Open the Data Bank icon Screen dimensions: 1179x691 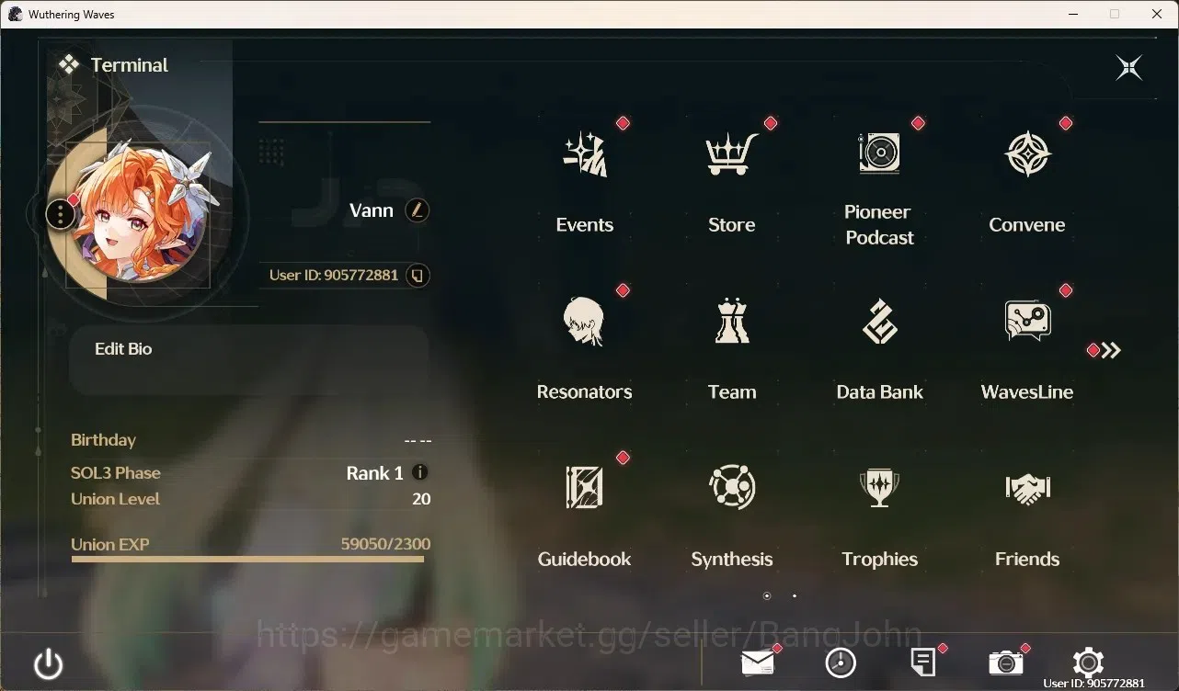pos(880,322)
